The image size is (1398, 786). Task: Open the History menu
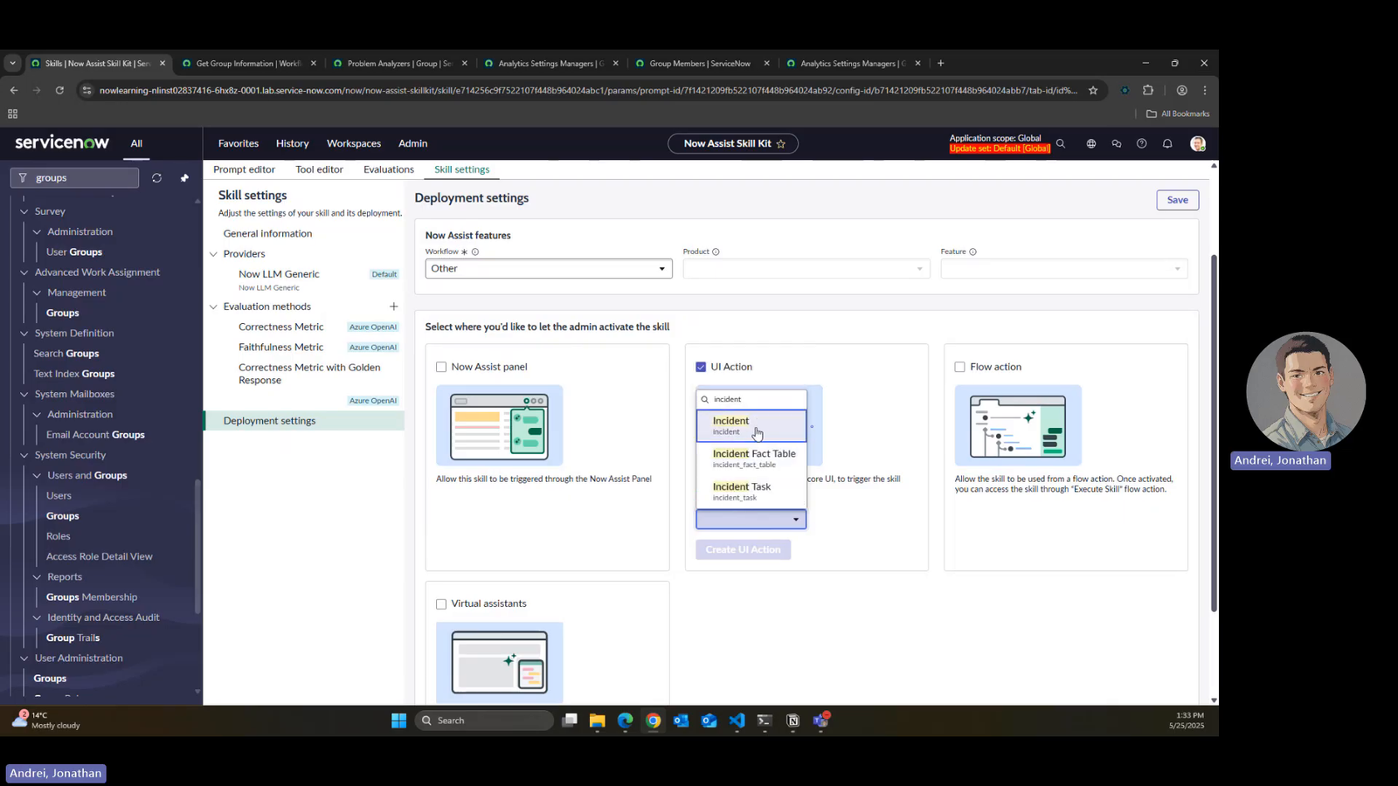[293, 143]
